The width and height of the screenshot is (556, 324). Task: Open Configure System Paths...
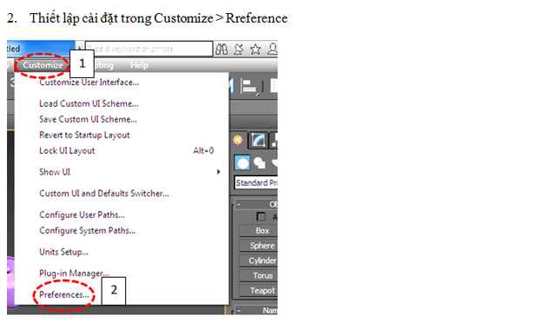[x=87, y=230]
